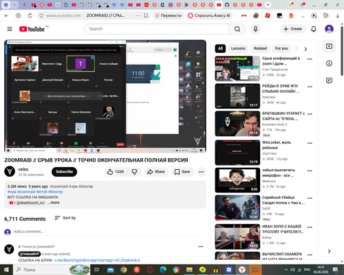Open a new browser tab
Viewport: 344px width, 275px height.
click(x=268, y=5)
